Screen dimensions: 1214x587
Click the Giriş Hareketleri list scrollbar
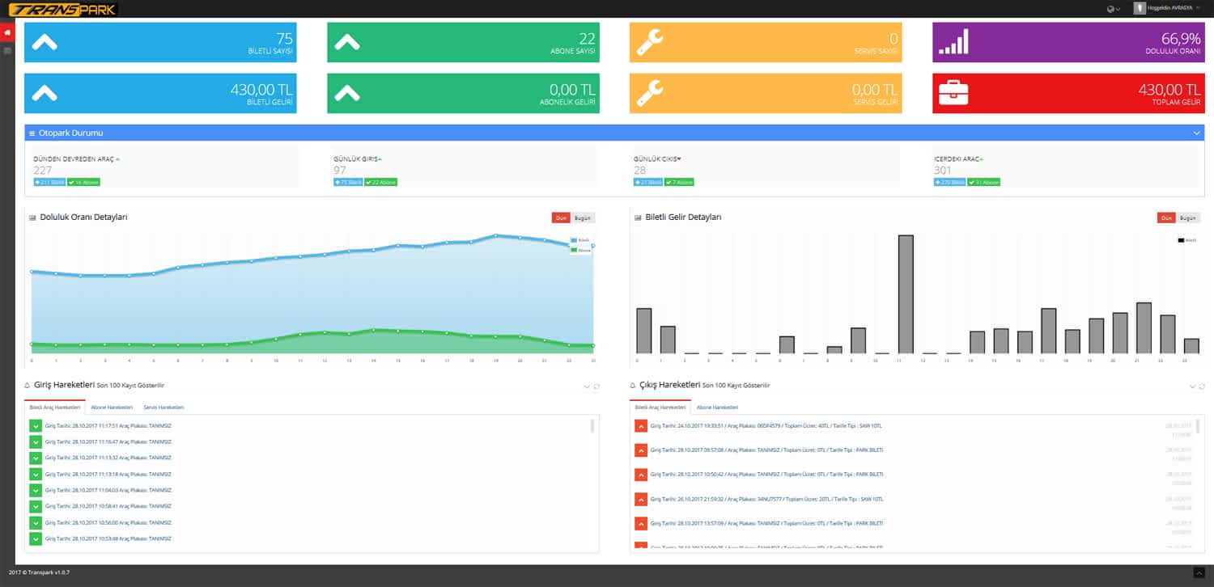(x=593, y=426)
